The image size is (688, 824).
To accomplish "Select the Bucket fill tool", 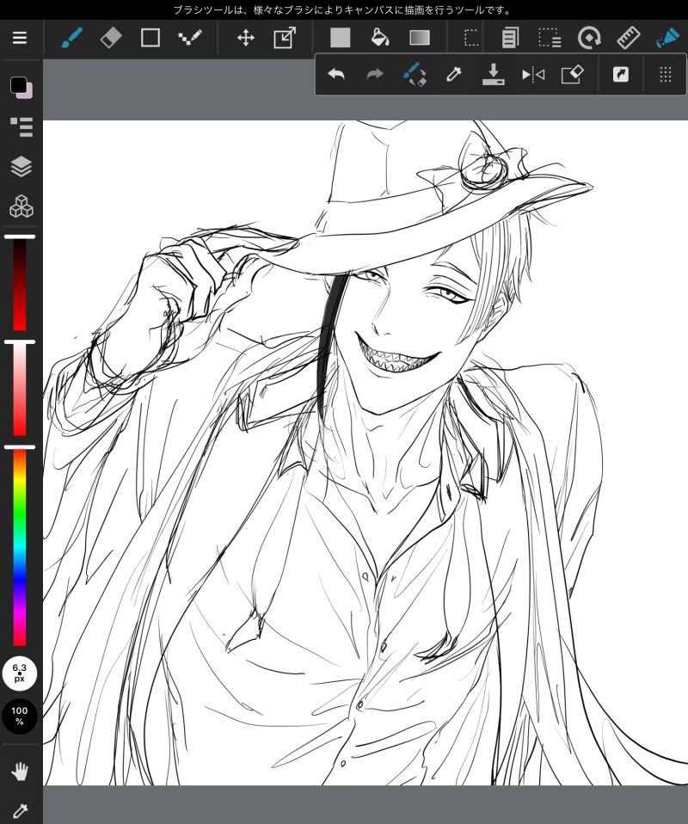I will point(379,38).
